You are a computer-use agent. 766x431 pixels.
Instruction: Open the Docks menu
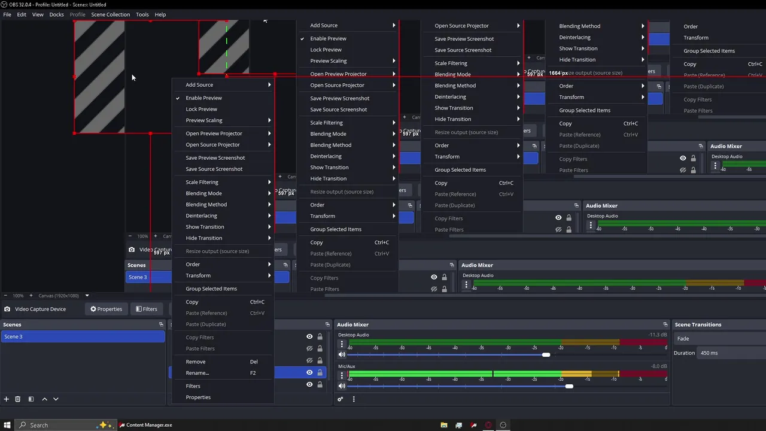tap(56, 14)
